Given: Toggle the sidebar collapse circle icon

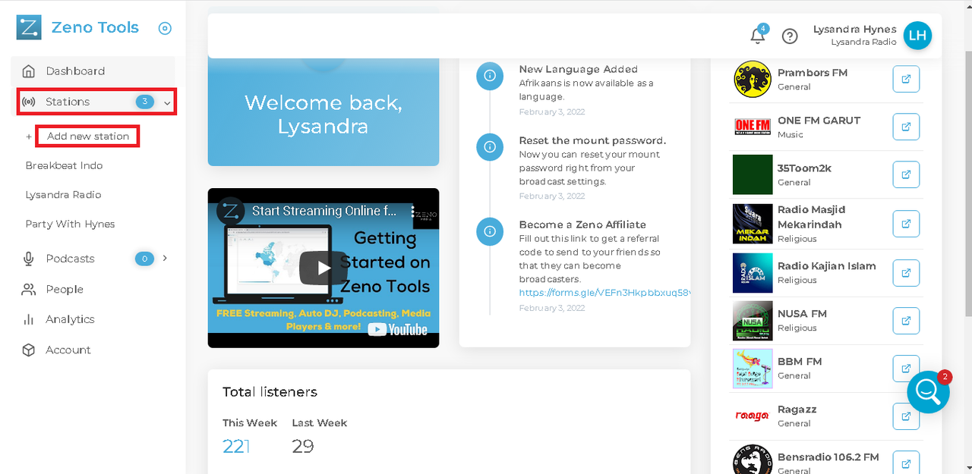Looking at the screenshot, I should click(165, 28).
